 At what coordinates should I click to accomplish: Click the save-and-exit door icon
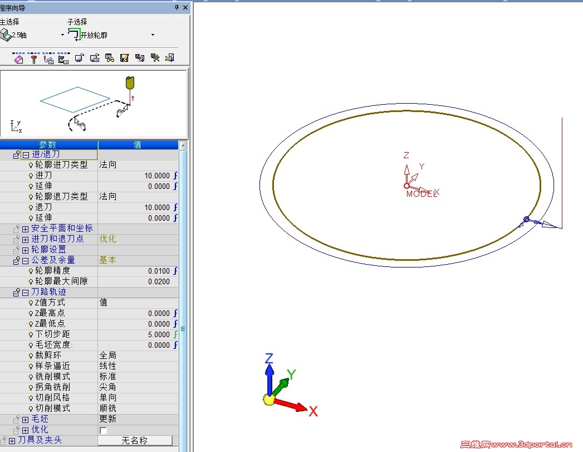coord(139,58)
